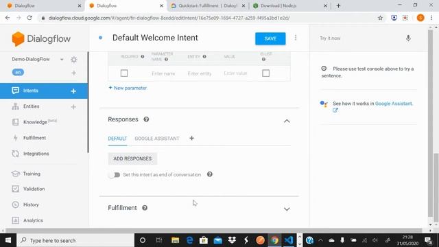The image size is (439, 247).
Task: Click the Windows search box
Action: [x=75, y=240]
